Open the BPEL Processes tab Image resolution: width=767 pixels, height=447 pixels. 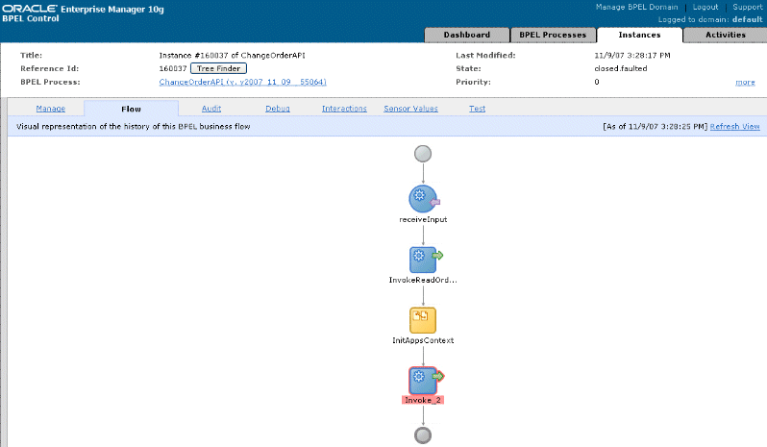tap(553, 35)
